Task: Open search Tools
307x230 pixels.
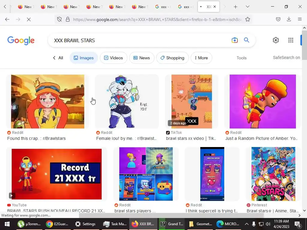Action: point(241,58)
